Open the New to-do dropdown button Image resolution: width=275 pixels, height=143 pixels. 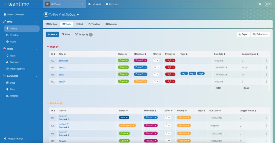(52, 34)
